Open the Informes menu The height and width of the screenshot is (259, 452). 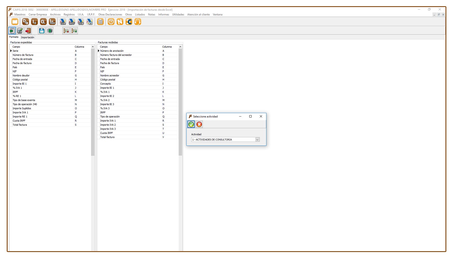(164, 15)
